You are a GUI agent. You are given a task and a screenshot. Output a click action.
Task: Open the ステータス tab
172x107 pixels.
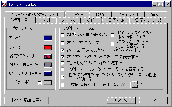point(68,20)
